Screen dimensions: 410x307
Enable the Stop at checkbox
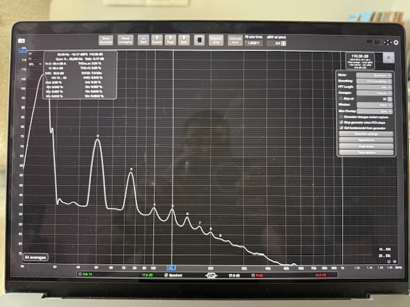click(x=341, y=99)
